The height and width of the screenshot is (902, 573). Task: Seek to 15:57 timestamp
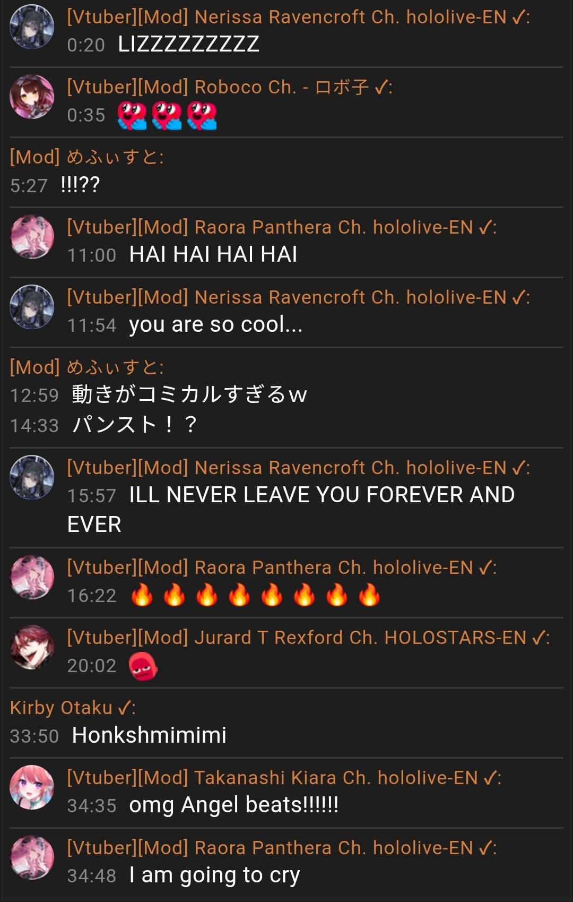coord(91,495)
